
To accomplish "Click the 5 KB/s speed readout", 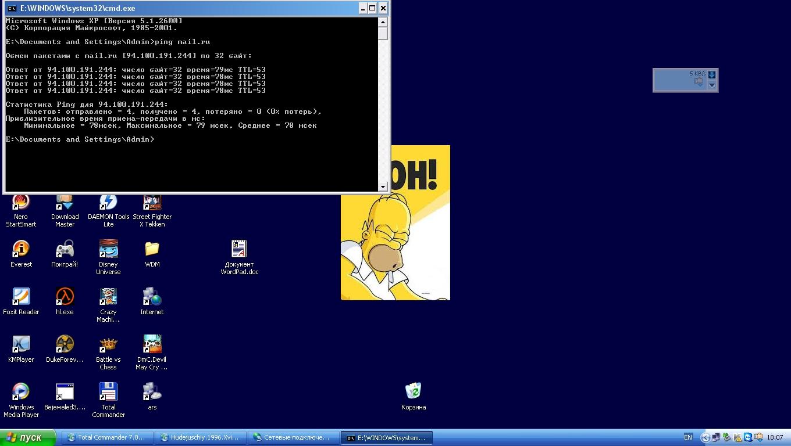I will (x=697, y=74).
